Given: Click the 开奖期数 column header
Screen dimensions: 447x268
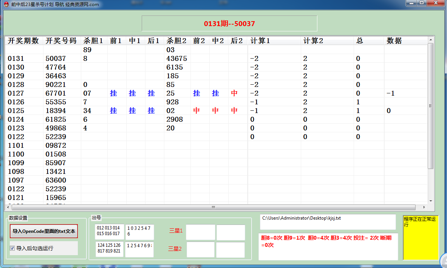Looking at the screenshot, I should click(24, 40).
